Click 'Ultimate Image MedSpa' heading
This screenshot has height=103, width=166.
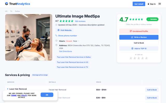[x=78, y=16]
